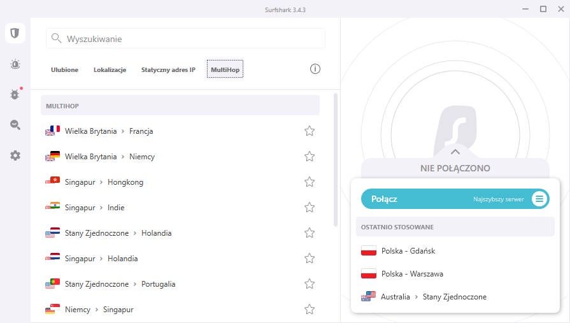Click the search magnifier icon
This screenshot has width=570, height=323.
click(56, 38)
